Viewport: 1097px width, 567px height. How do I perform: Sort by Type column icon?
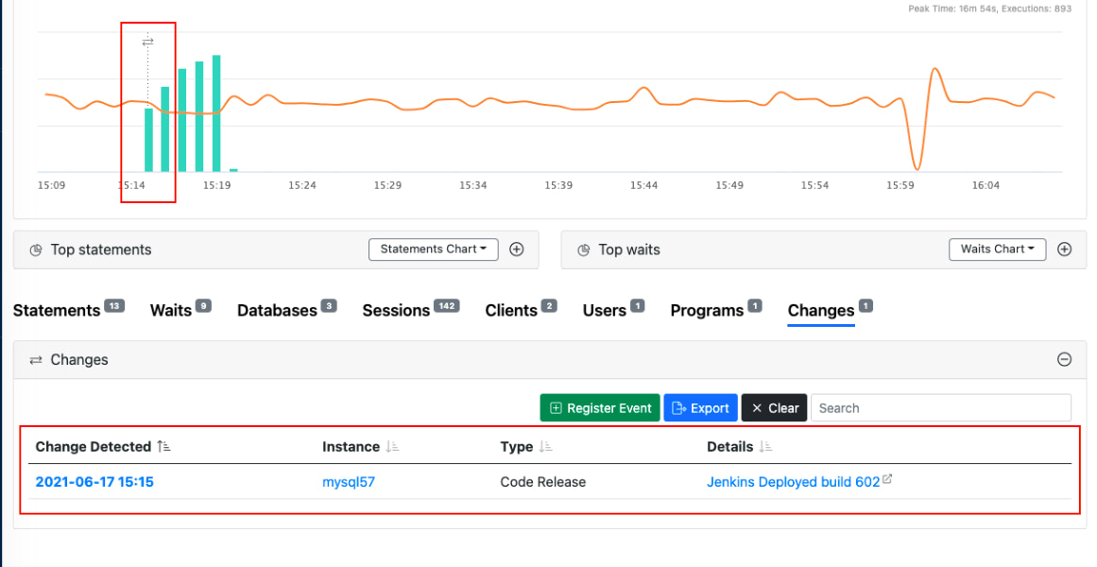(x=545, y=447)
